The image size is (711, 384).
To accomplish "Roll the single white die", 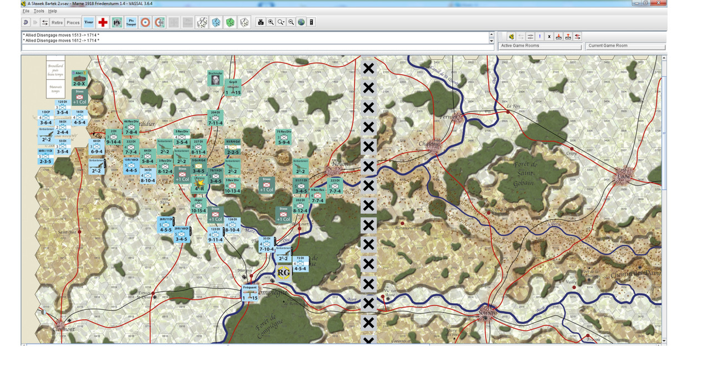I will point(244,22).
